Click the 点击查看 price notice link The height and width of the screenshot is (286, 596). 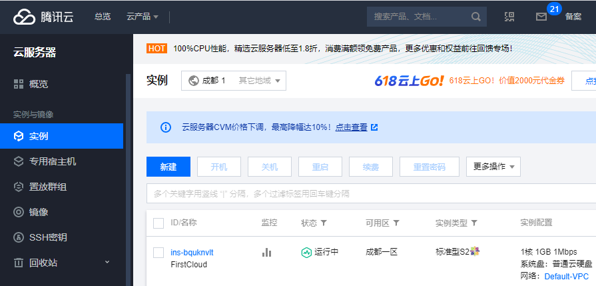click(351, 127)
